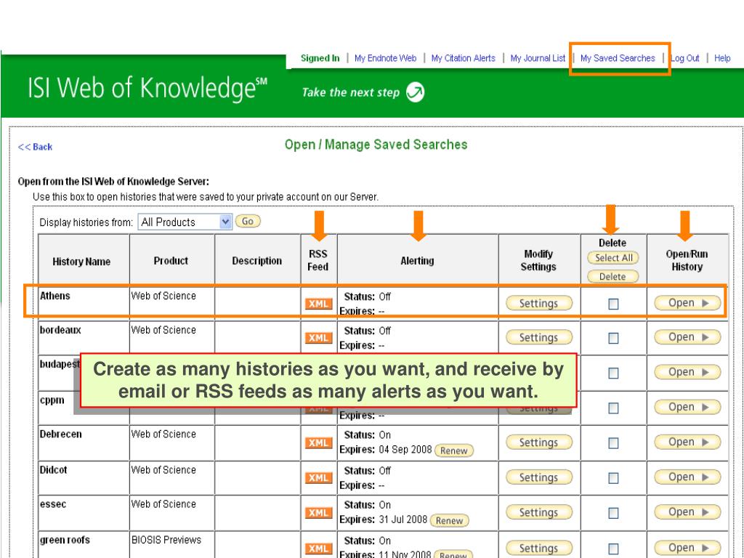Open Settings for the bordeaux history
Screen dimensions: 744x558
pyautogui.click(x=539, y=337)
